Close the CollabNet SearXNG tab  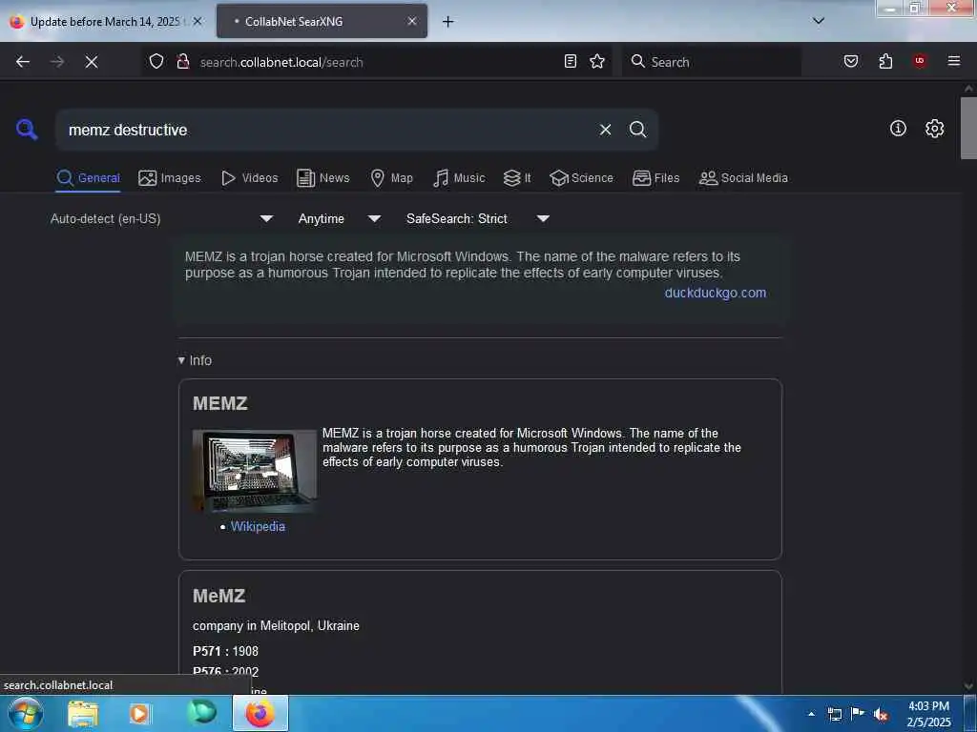tap(412, 21)
